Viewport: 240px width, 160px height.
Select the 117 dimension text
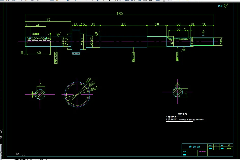(x=48, y=20)
